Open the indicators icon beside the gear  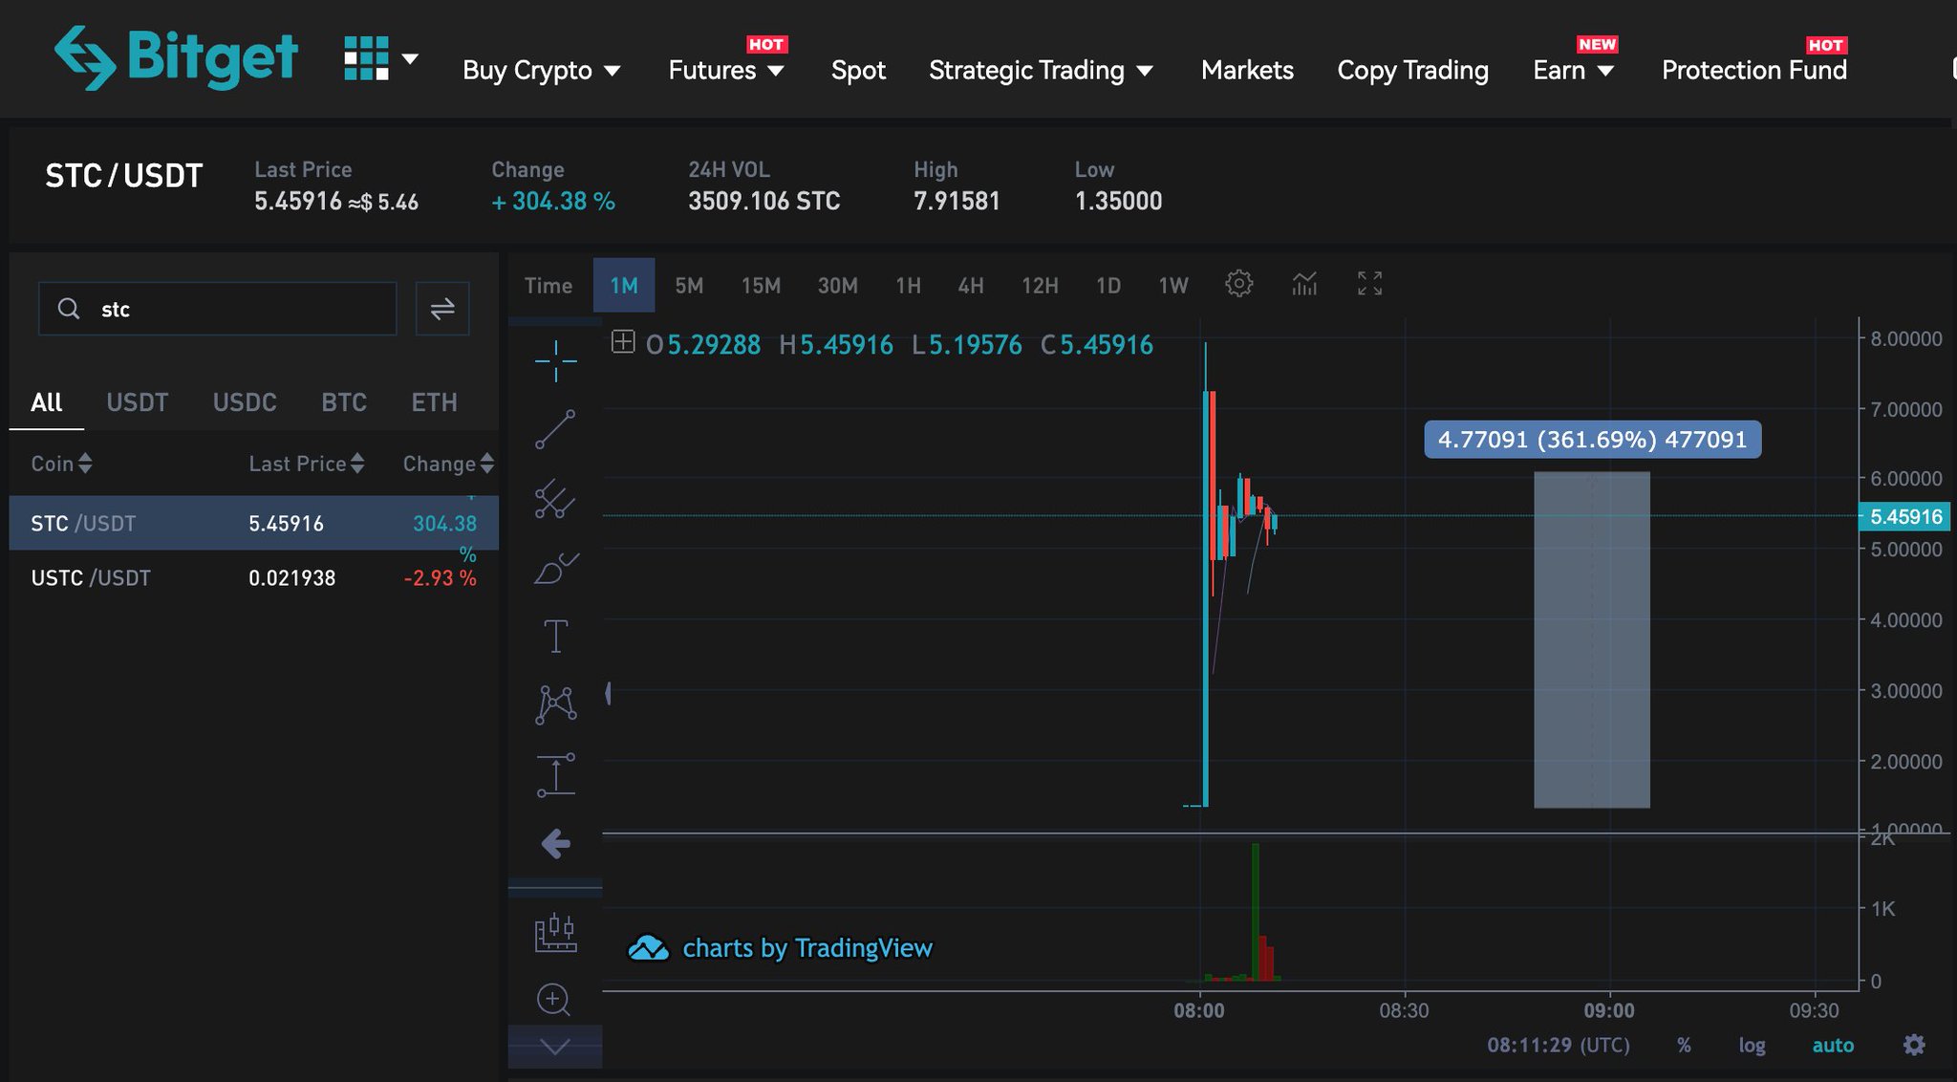[x=1304, y=283]
